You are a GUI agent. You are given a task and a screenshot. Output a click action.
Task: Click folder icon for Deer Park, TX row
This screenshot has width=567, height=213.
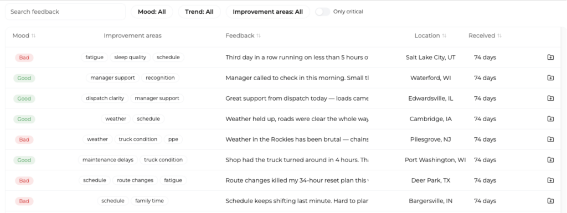(550, 180)
